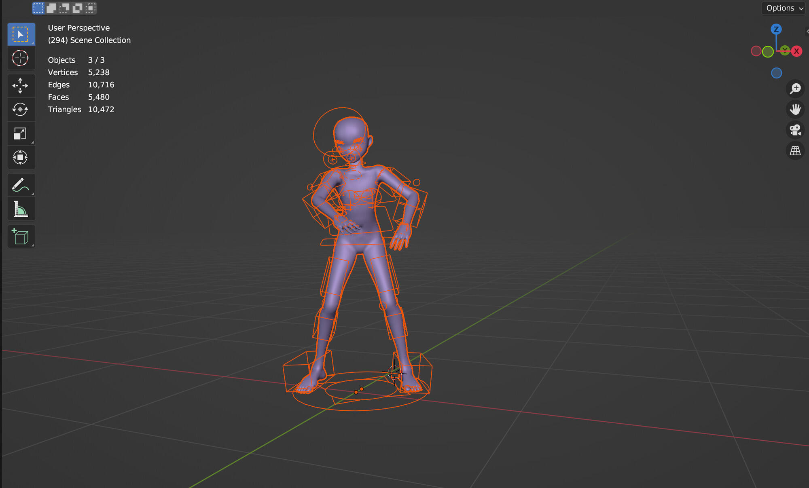
Task: Click the pan view hand button
Action: click(795, 109)
